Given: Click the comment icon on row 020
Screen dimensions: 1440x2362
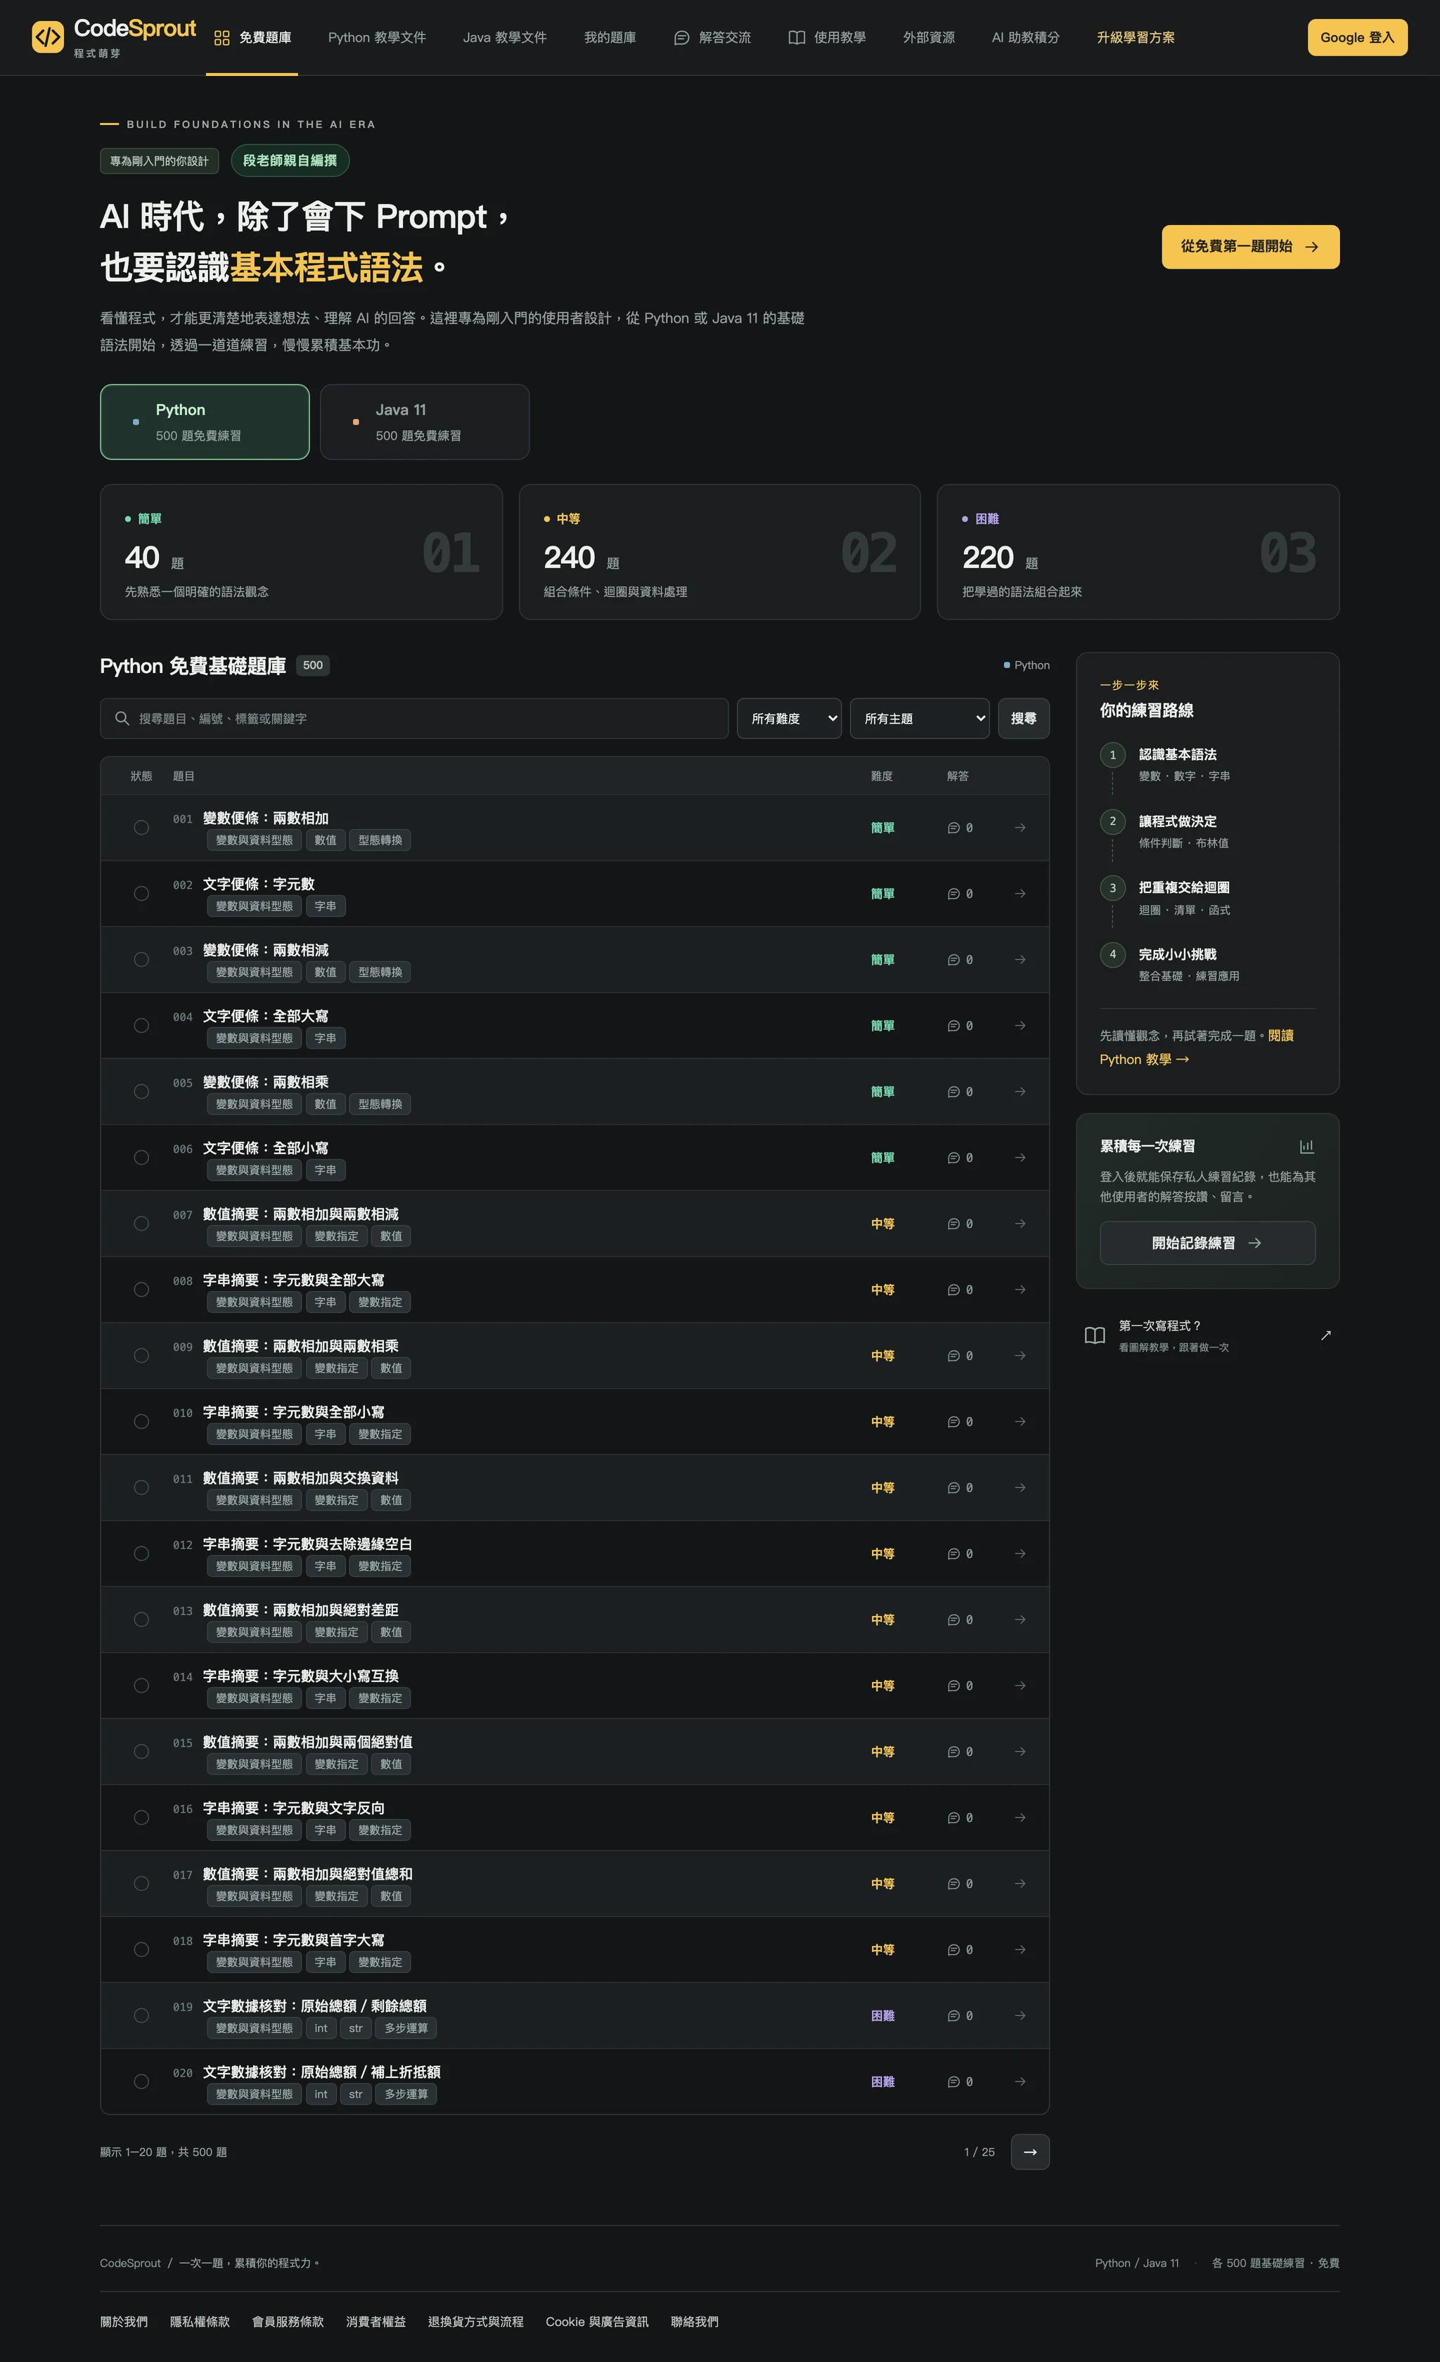Looking at the screenshot, I should click(953, 2081).
